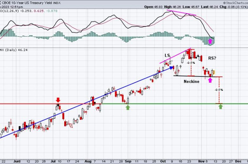Click the 28 date label before Sep
The height and width of the screenshot is (164, 248).
pos(121,161)
